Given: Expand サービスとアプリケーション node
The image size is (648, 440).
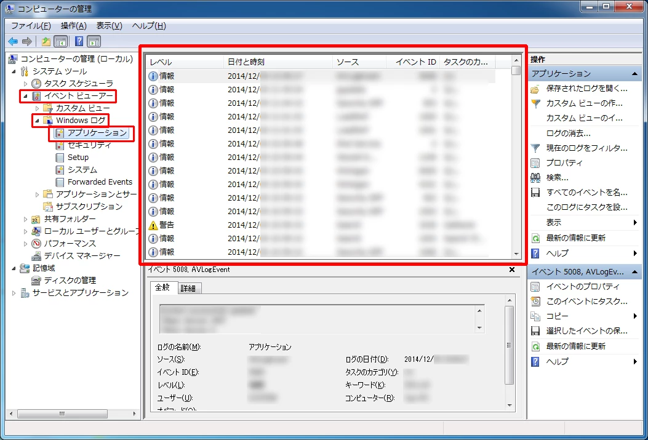Looking at the screenshot, I should click(x=14, y=293).
